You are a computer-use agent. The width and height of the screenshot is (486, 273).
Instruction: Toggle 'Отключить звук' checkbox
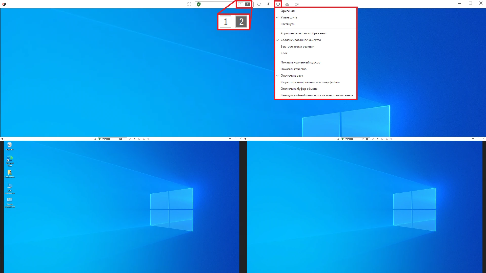pos(292,76)
